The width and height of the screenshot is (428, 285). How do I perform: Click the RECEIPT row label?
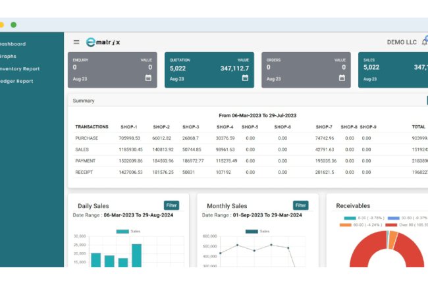(x=84, y=172)
